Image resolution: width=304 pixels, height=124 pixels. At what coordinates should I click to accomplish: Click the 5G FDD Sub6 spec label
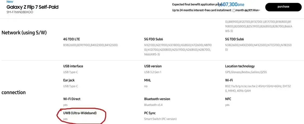coord(153,39)
